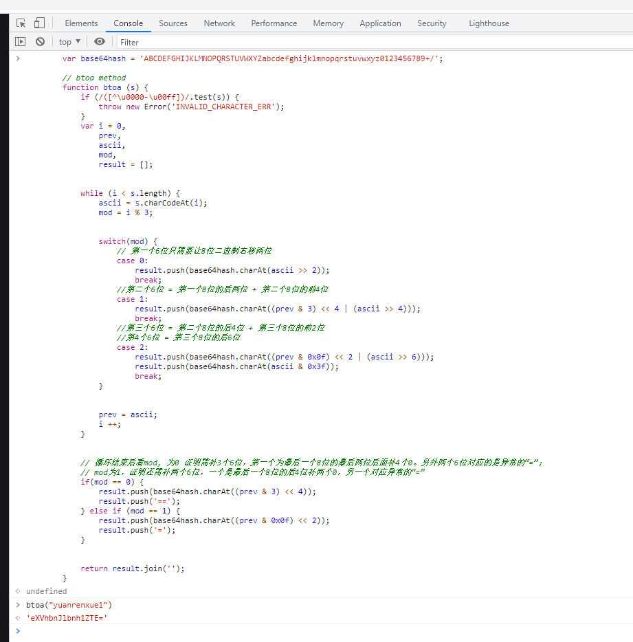Open the Sources tab
The height and width of the screenshot is (642, 633).
coord(173,23)
